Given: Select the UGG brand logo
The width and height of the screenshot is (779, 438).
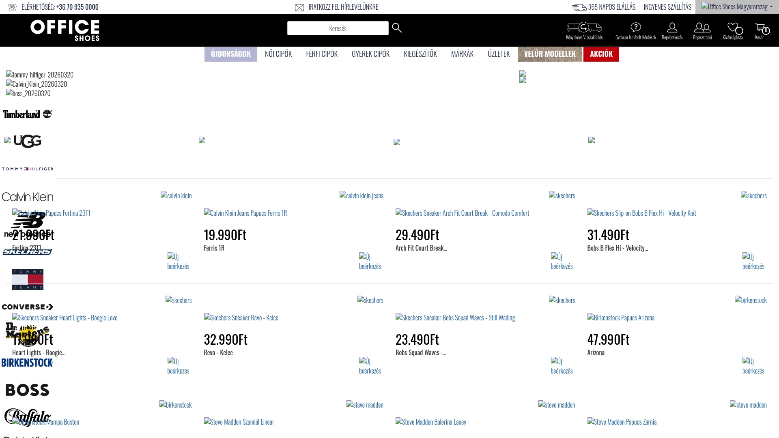Looking at the screenshot, I should [28, 141].
